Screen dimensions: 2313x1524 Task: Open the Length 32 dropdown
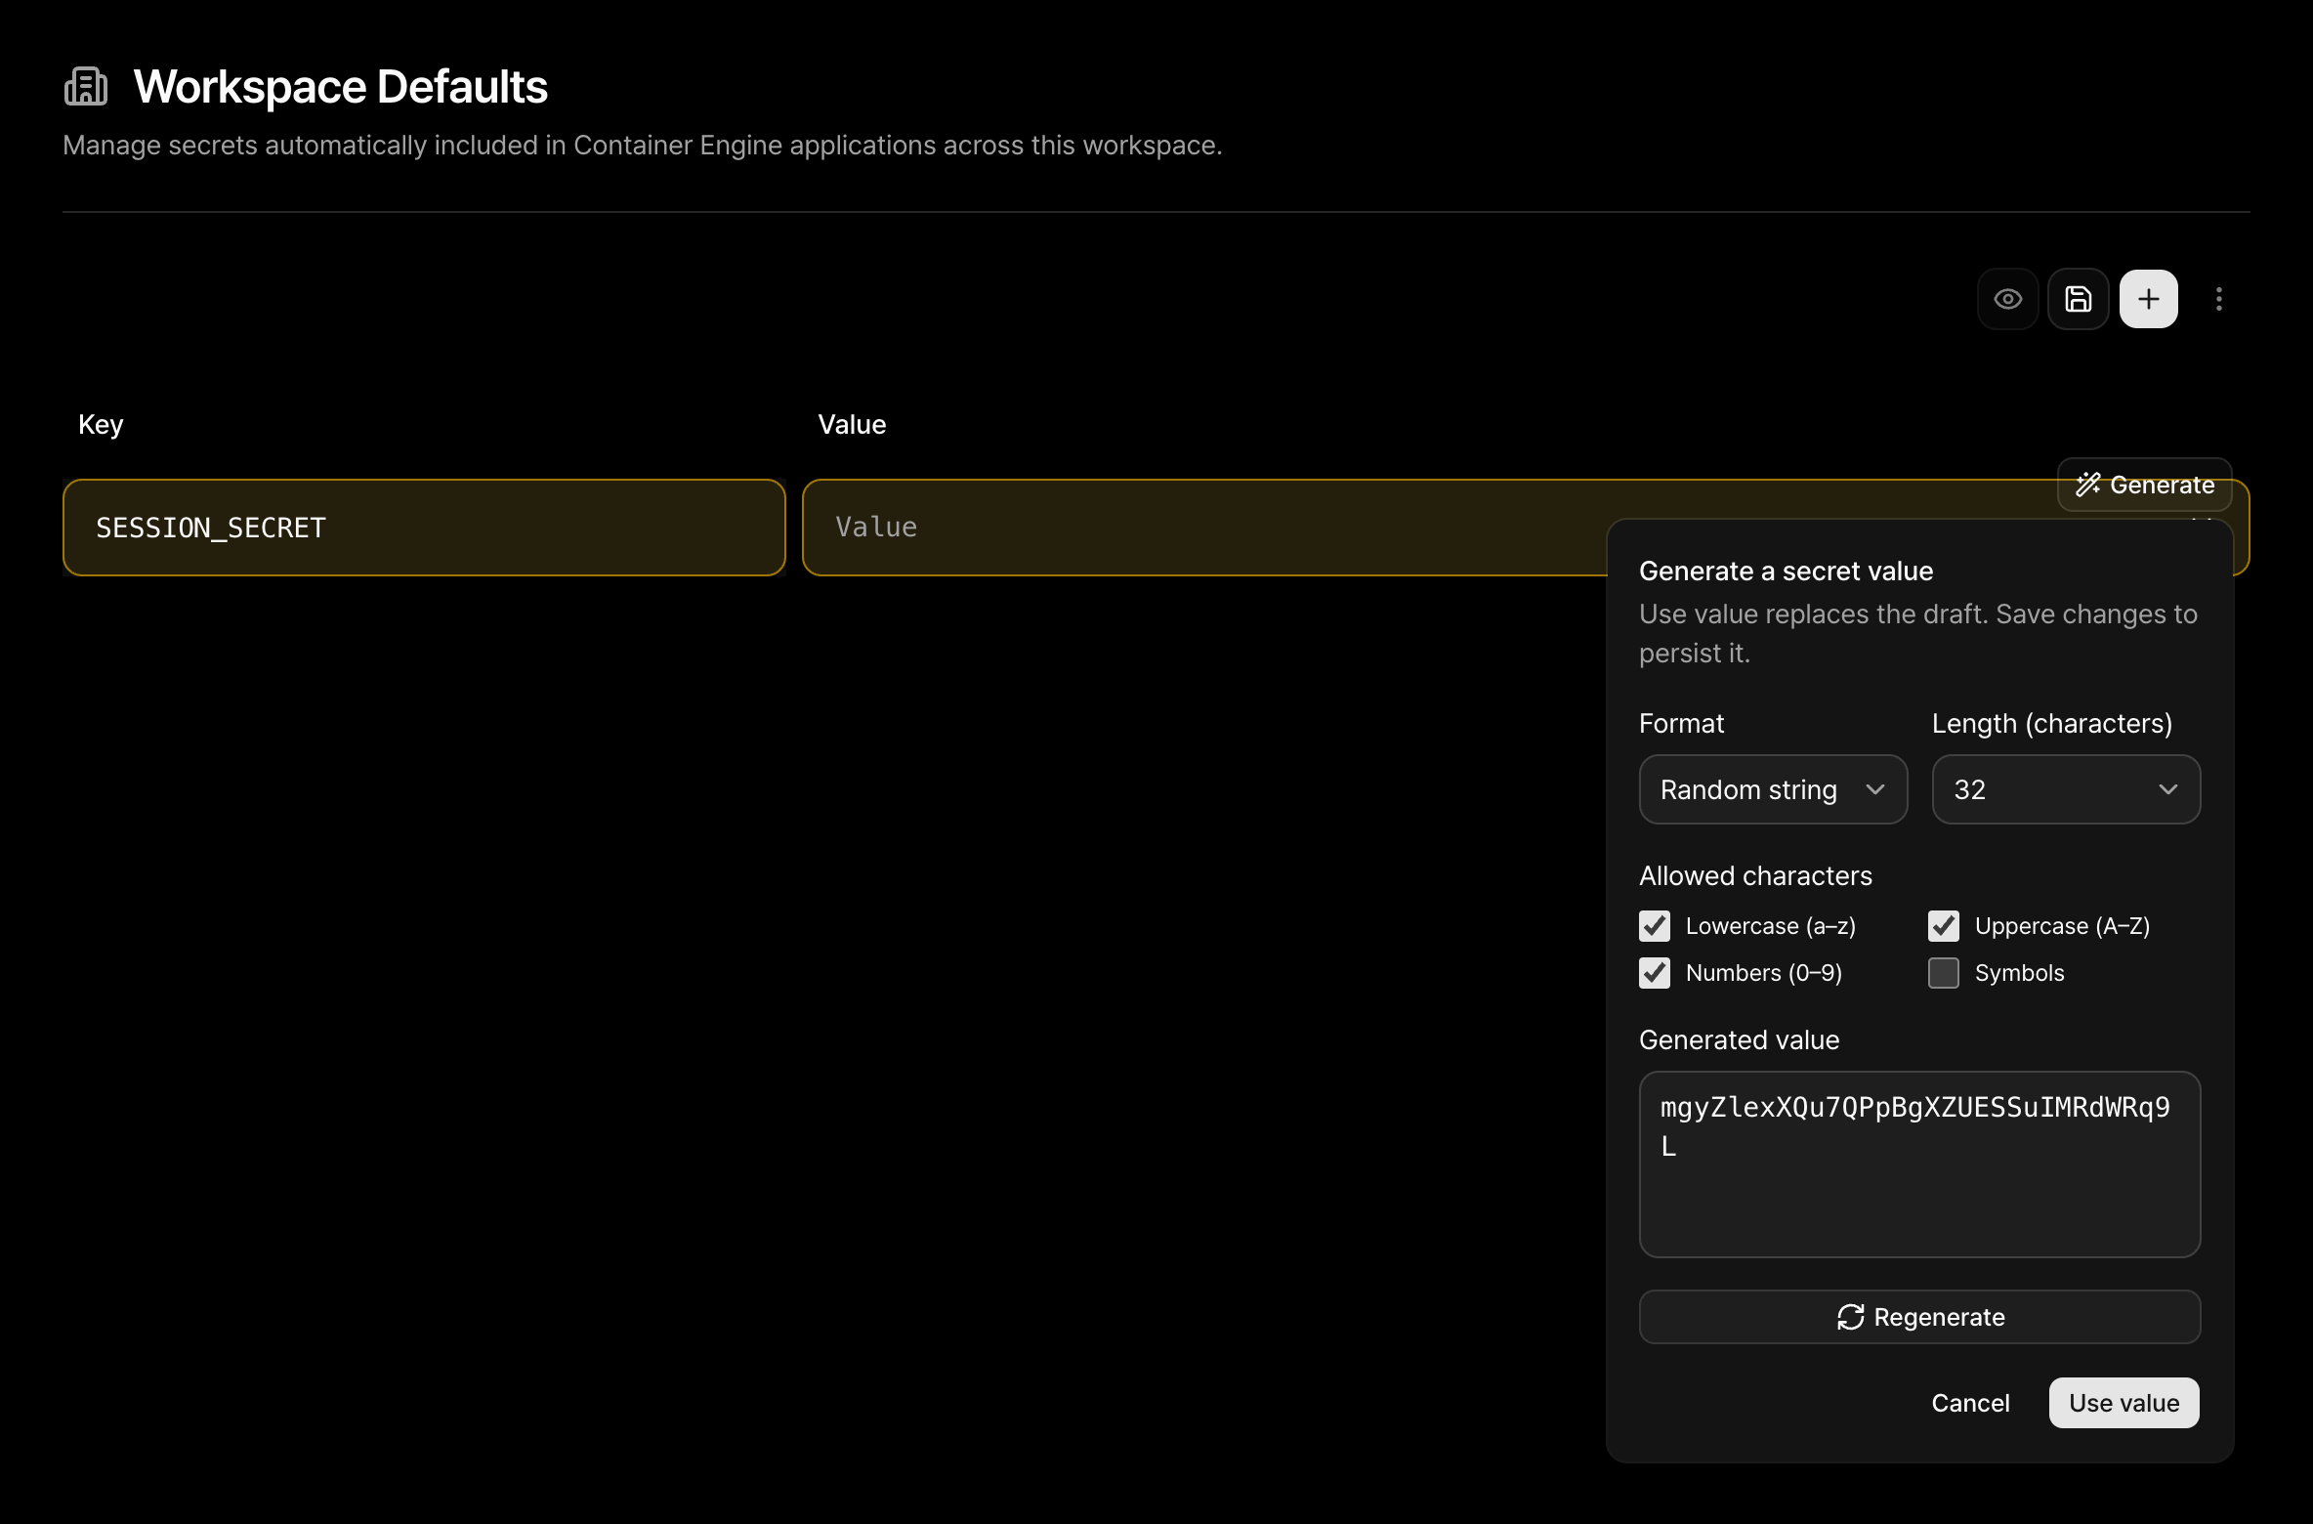coord(2066,789)
